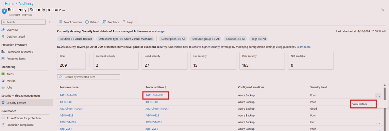Select the Good security card
389x131 pixels.
[x=165, y=60]
